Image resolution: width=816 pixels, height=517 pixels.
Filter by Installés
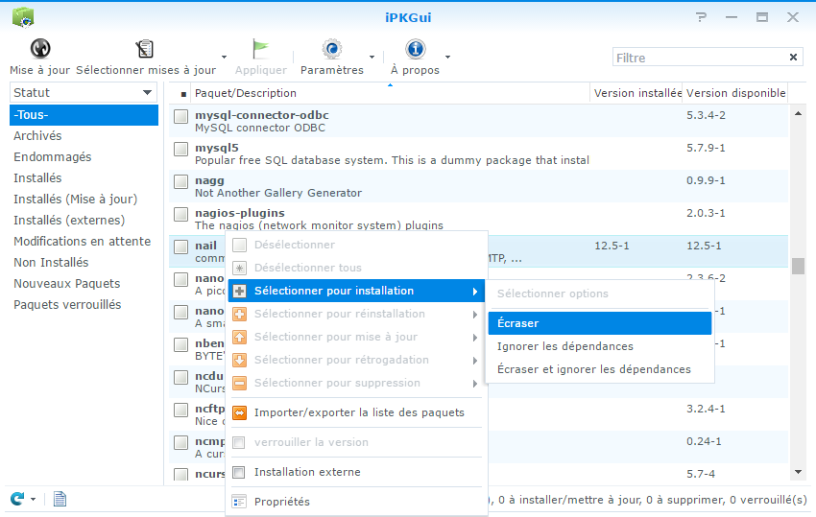pyautogui.click(x=84, y=177)
